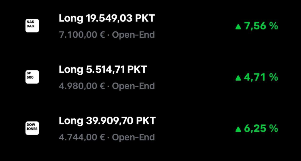Click the word Long in Dow Jones row
This screenshot has width=301, height=161.
[x=71, y=121]
